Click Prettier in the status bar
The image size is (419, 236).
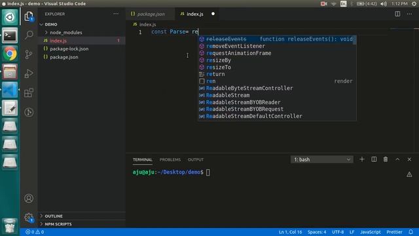coord(394,232)
